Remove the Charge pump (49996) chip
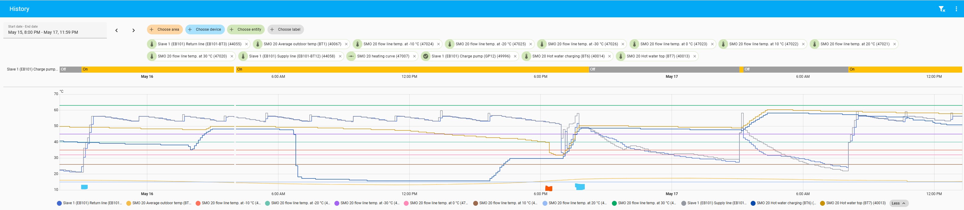 [x=515, y=57]
